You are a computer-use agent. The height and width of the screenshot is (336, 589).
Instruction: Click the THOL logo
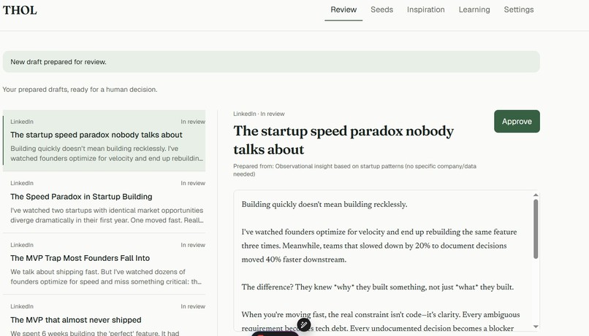(x=20, y=10)
